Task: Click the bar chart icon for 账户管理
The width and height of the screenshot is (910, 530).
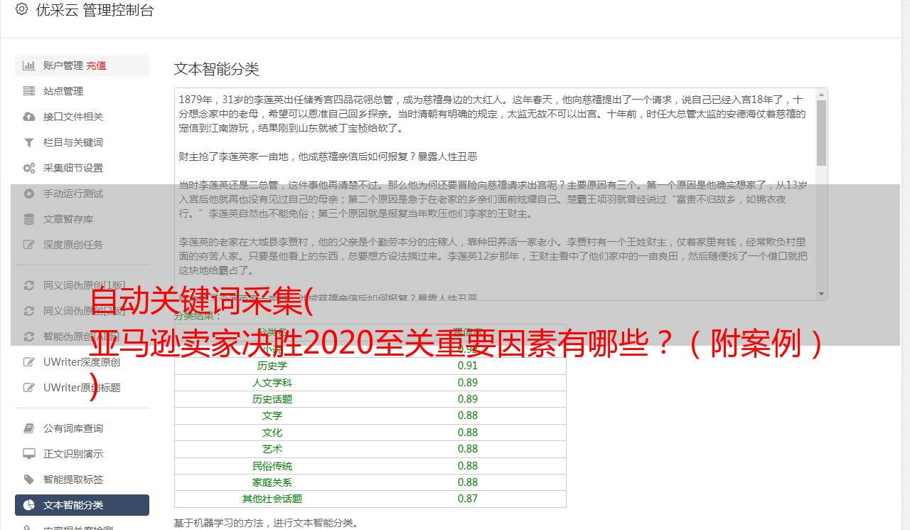Action: [29, 65]
